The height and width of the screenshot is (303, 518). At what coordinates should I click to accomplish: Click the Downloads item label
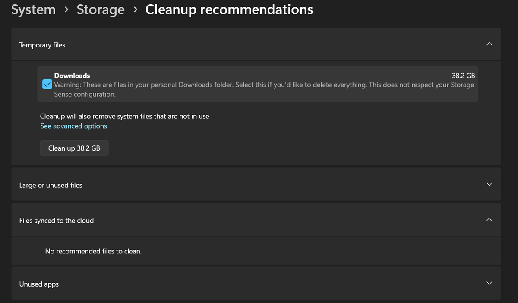[x=72, y=75]
